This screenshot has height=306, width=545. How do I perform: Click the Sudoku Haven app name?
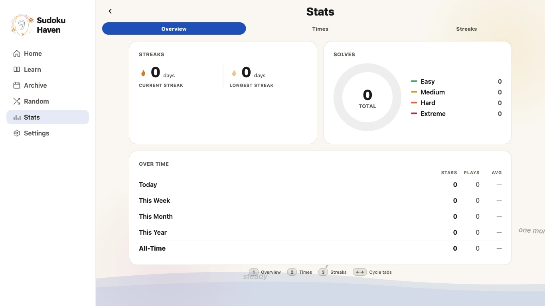[x=51, y=25]
